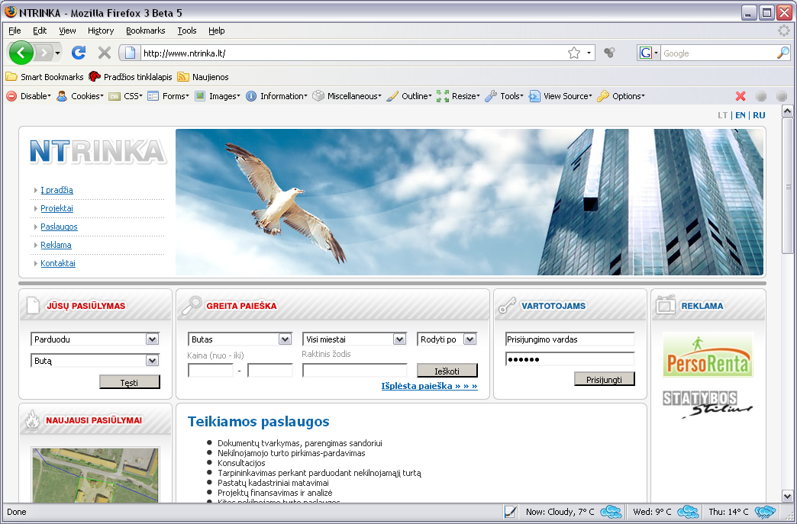
Task: Open the Disable menu in developer toolbar
Action: (28, 96)
